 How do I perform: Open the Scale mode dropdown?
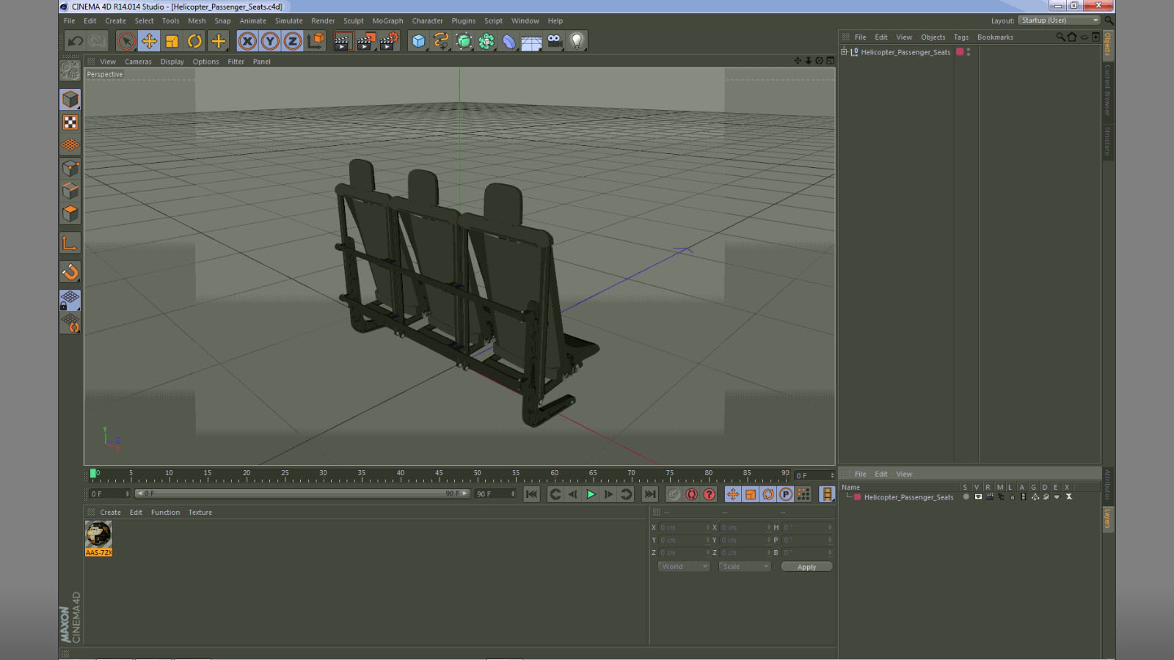click(745, 567)
